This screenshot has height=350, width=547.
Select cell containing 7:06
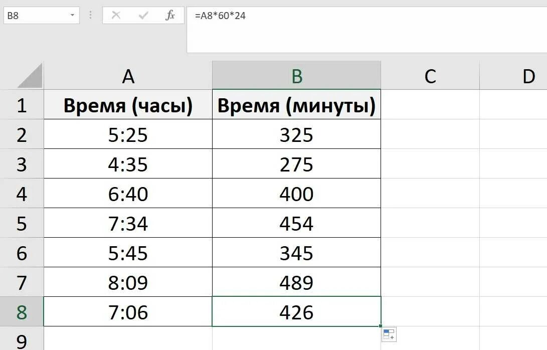click(128, 312)
